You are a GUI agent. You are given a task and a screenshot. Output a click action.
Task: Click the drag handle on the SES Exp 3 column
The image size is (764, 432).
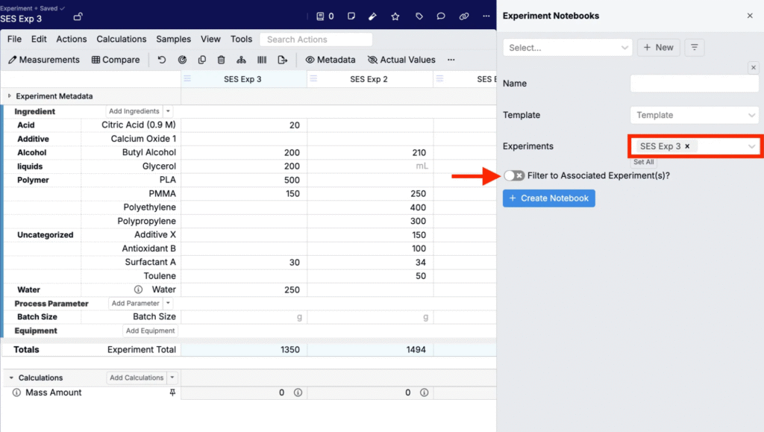tap(187, 78)
